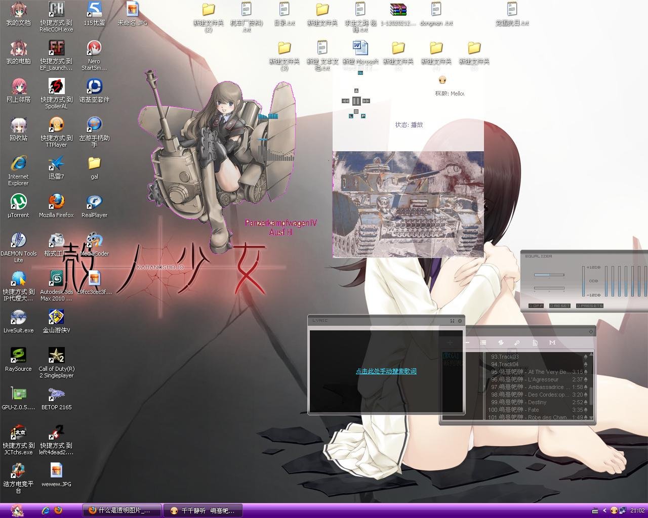The height and width of the screenshot is (518, 648).
Task: Click the manual lyric search link
Action: click(x=386, y=371)
